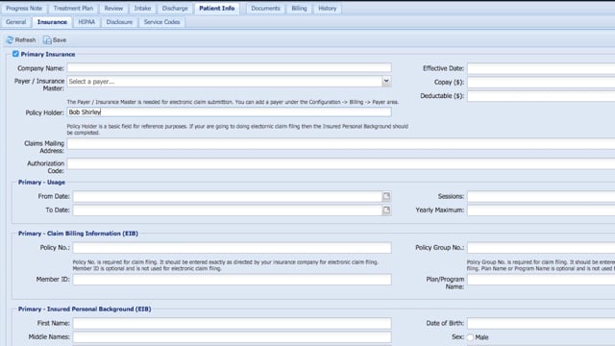Select the Insurance sub-tab
The image size is (615, 346).
pyautogui.click(x=52, y=22)
